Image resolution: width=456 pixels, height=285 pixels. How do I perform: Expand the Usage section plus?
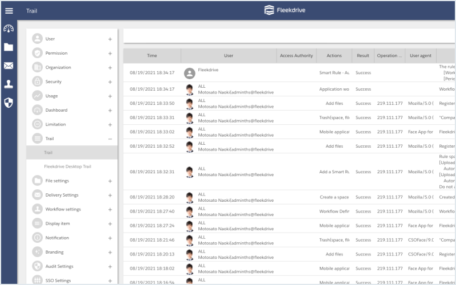click(110, 96)
